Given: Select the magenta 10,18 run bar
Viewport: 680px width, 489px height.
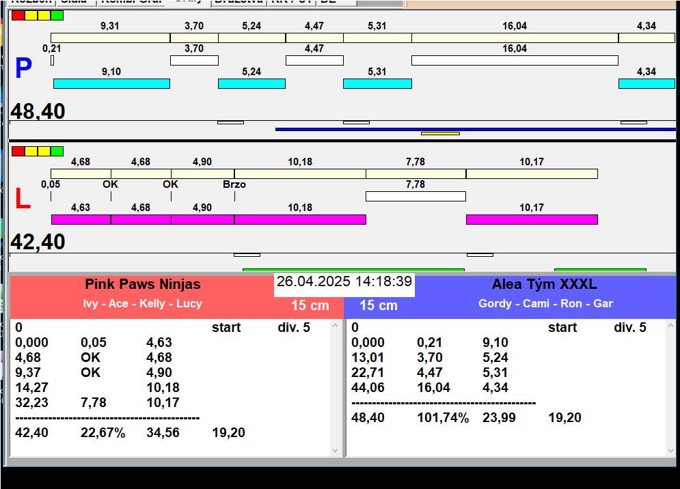Looking at the screenshot, I should (300, 219).
